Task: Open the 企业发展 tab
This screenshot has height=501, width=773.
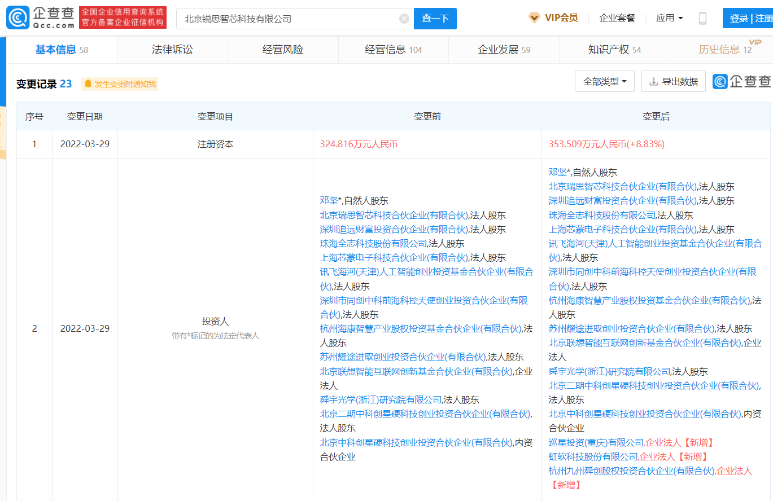Action: [504, 50]
